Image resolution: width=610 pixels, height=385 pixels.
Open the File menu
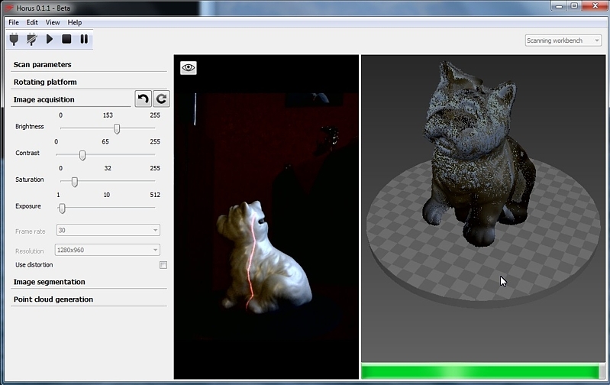click(x=14, y=22)
